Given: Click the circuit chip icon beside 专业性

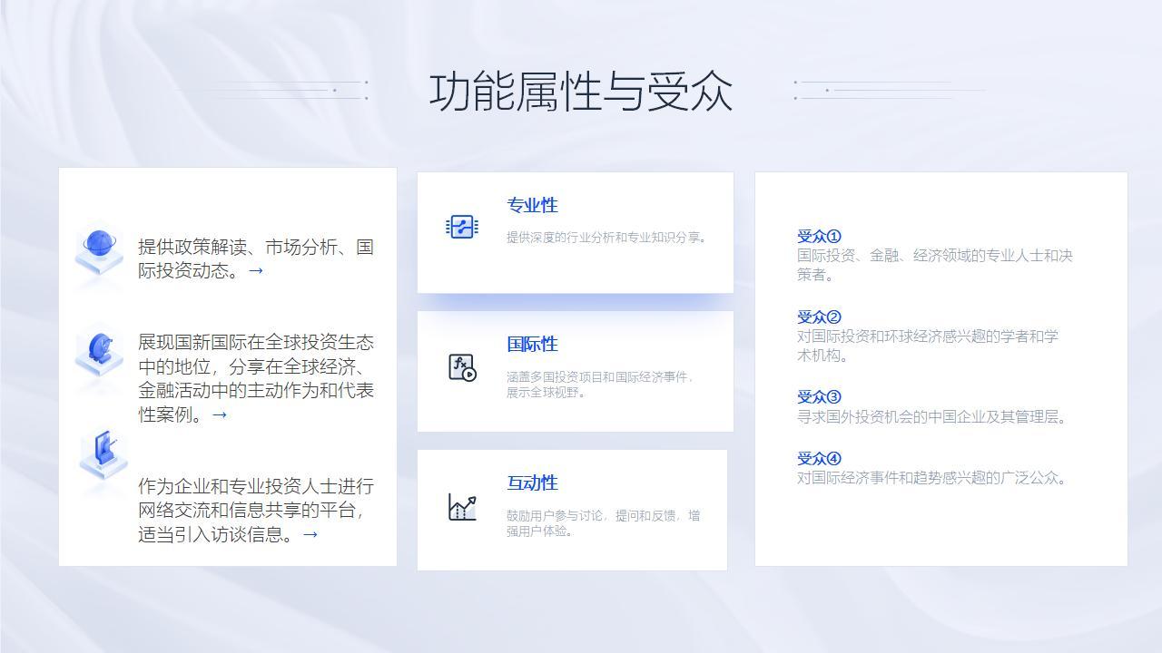Looking at the screenshot, I should pyautogui.click(x=462, y=227).
